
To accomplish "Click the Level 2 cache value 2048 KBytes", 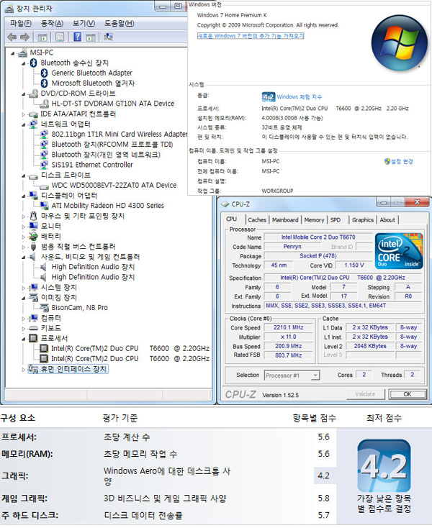I will coord(370,346).
